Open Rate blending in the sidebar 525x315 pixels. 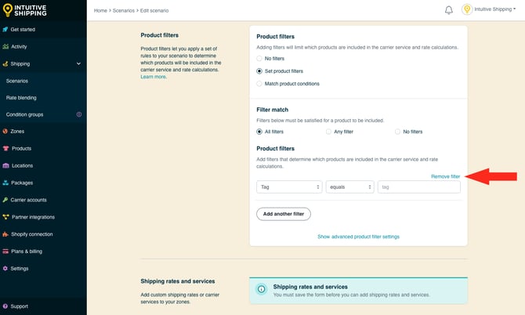click(21, 97)
